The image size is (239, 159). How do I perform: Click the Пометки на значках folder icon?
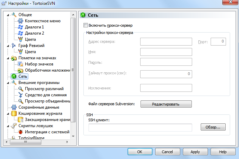pos(14,58)
